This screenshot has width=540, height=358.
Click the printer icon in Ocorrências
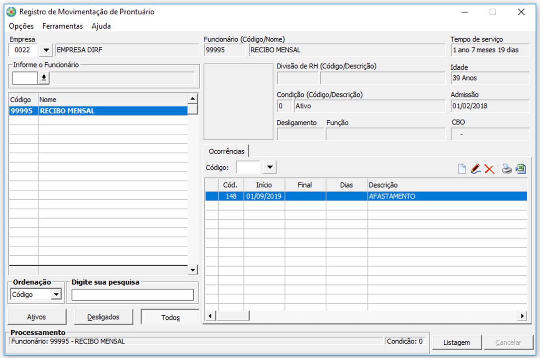coord(507,169)
